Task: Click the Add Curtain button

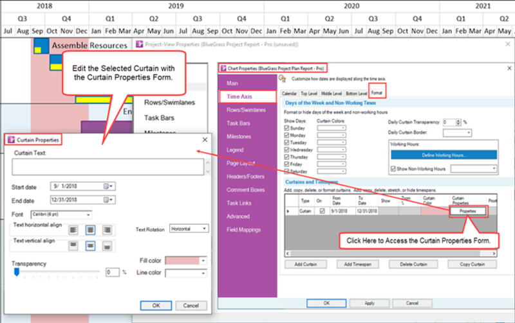Action: pos(305,265)
